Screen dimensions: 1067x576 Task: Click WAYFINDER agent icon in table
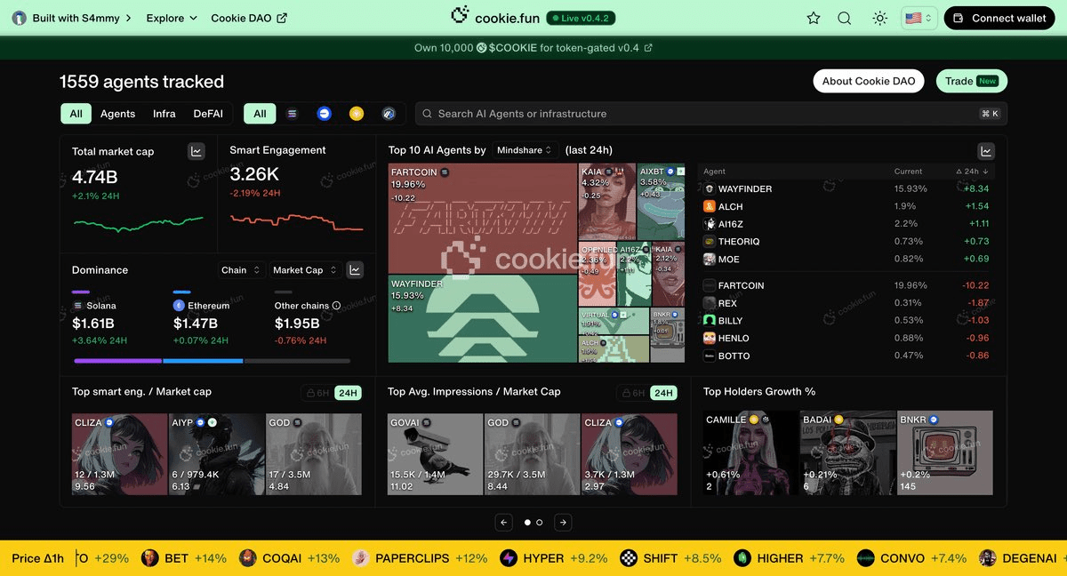point(710,188)
